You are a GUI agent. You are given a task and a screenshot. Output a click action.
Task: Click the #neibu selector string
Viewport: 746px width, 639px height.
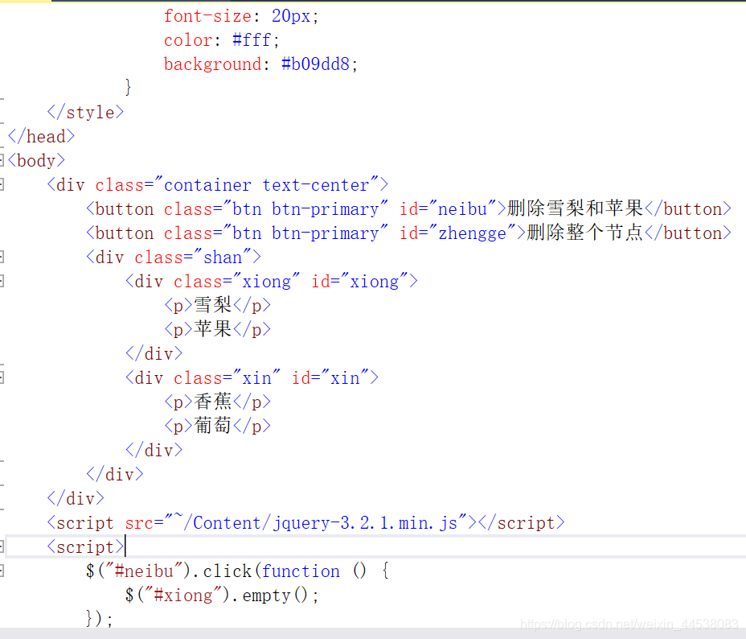144,571
